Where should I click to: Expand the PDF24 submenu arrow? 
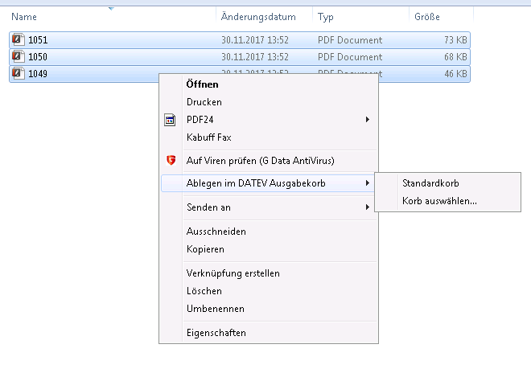point(368,120)
